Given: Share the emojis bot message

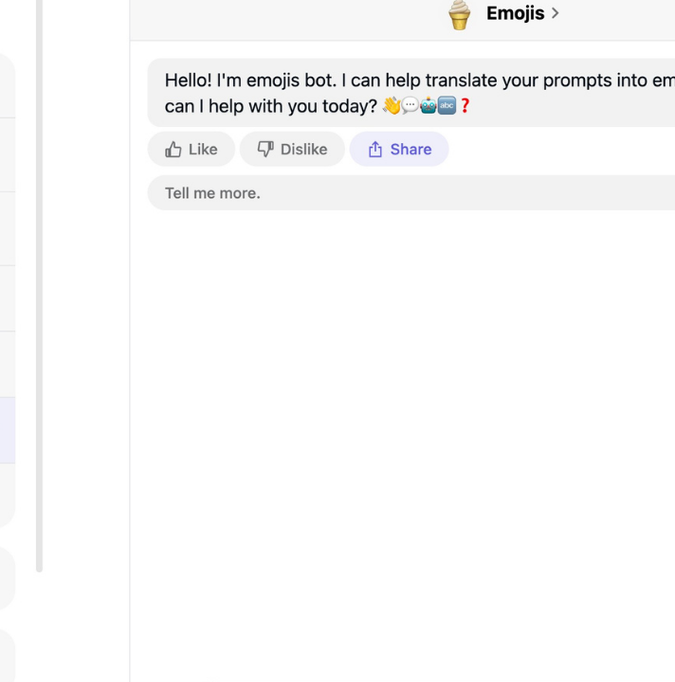Looking at the screenshot, I should (399, 150).
